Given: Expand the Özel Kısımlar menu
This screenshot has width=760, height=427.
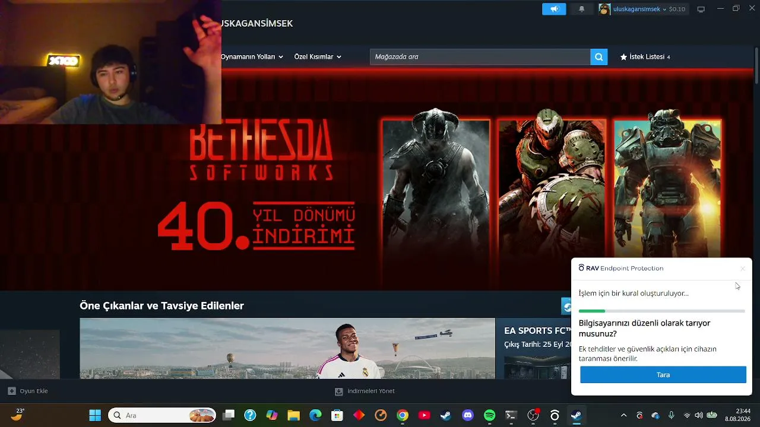Looking at the screenshot, I should pos(318,57).
